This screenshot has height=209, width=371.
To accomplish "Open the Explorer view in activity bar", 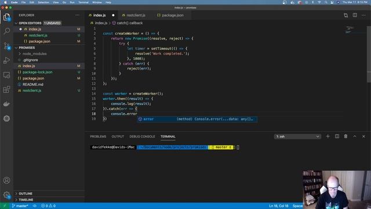I will [x=6, y=17].
